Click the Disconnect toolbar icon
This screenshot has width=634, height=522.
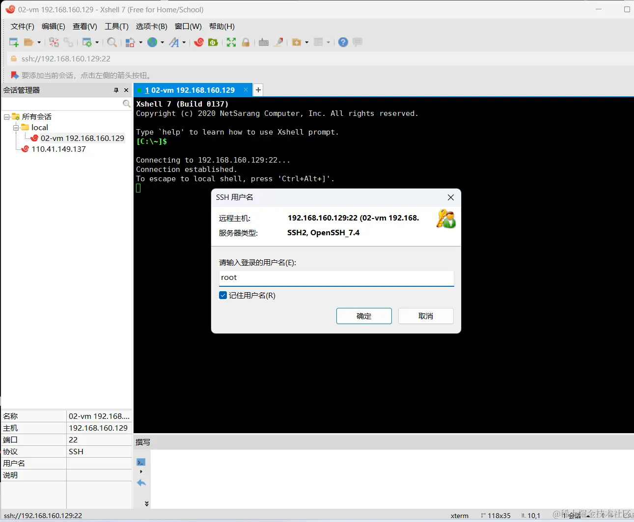(54, 42)
